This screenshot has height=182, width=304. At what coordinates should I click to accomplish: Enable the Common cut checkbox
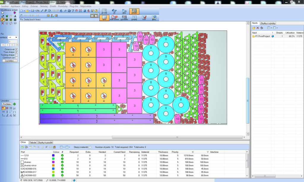(16, 57)
